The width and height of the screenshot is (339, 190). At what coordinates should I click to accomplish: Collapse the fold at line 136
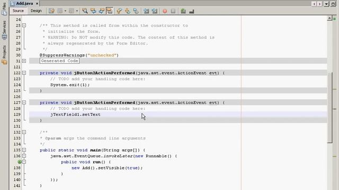24,156
